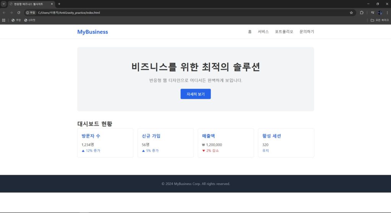
Task: Open the Extensions puzzle icon
Action: pyautogui.click(x=362, y=13)
